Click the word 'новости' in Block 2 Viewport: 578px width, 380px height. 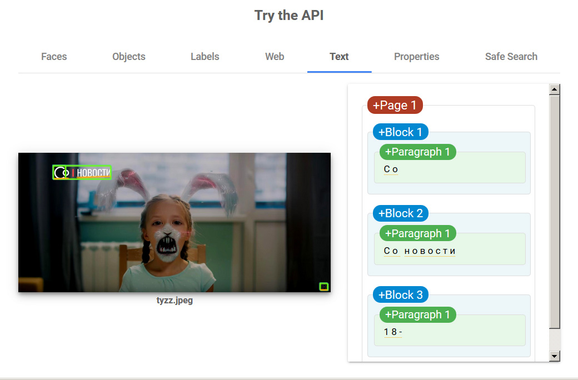tap(430, 251)
